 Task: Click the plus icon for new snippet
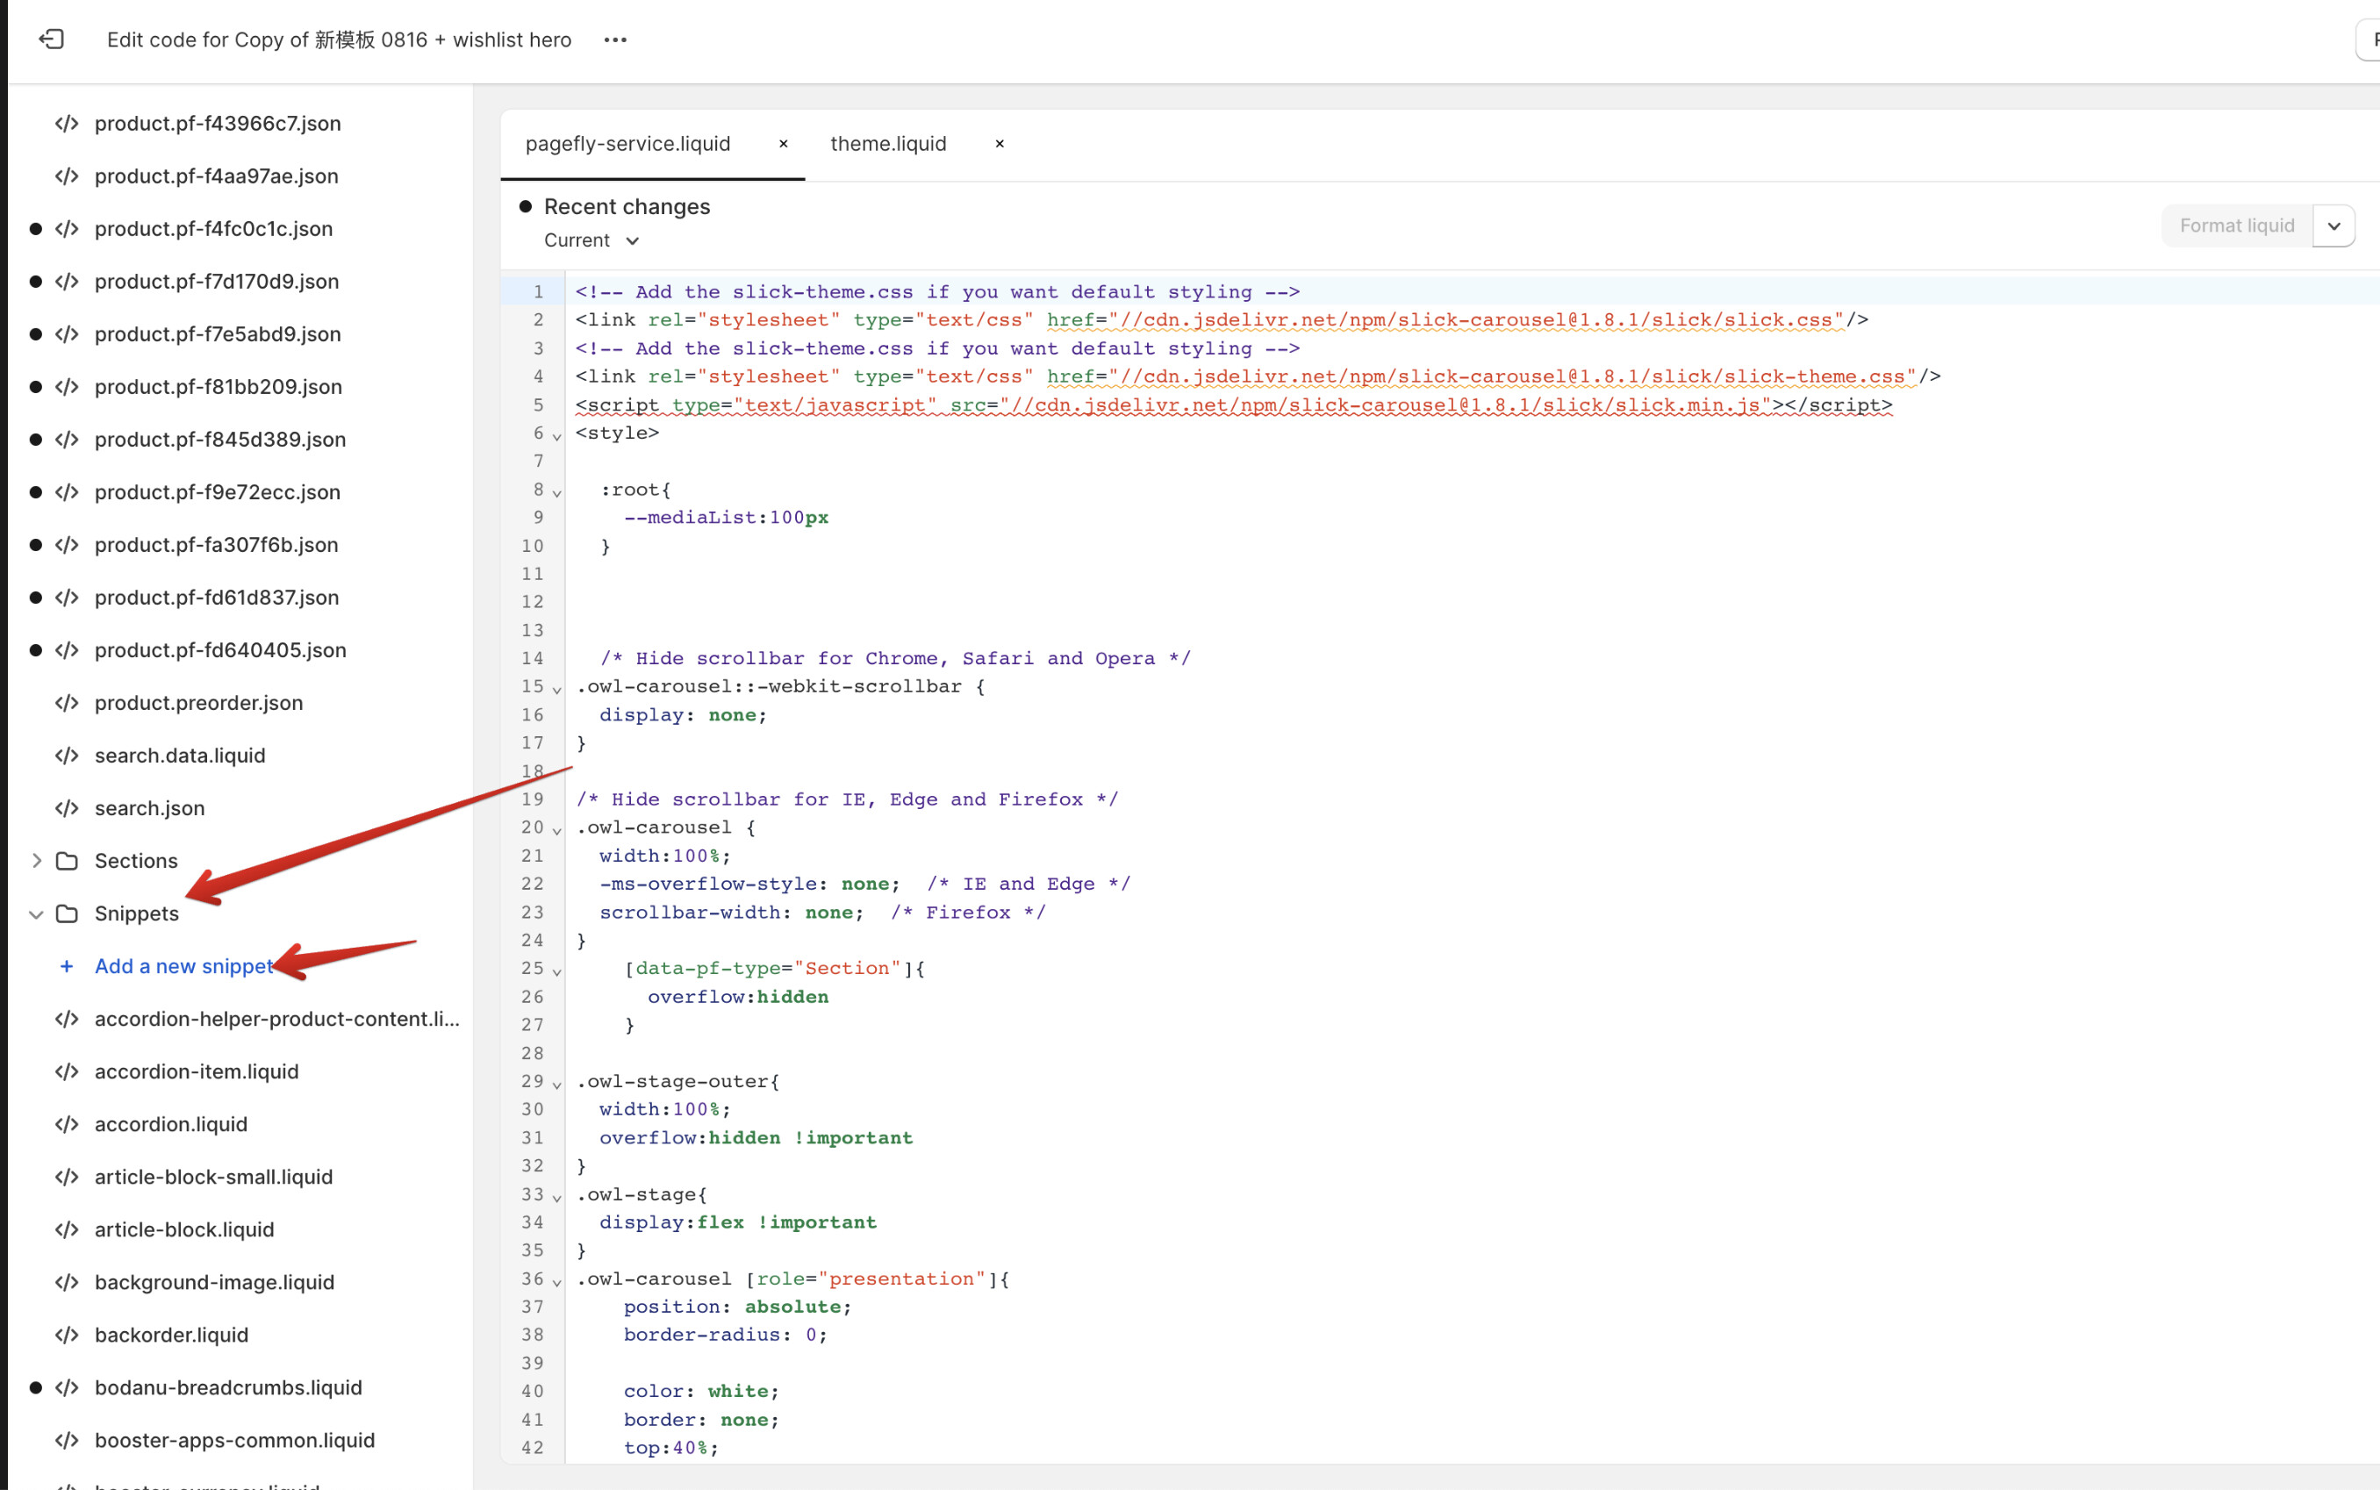66,966
